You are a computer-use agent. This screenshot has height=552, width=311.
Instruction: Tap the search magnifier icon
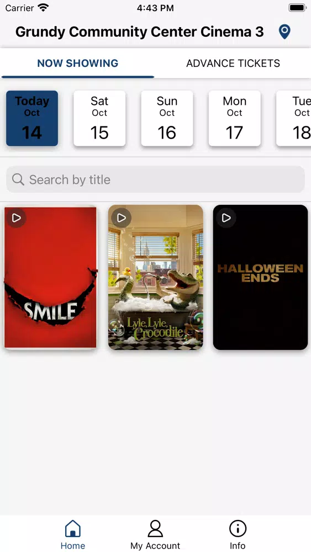pyautogui.click(x=18, y=179)
